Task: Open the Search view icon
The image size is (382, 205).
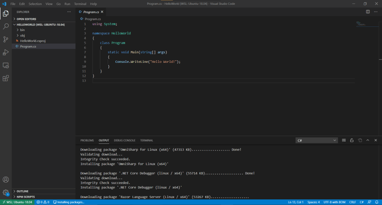Action: point(6,26)
